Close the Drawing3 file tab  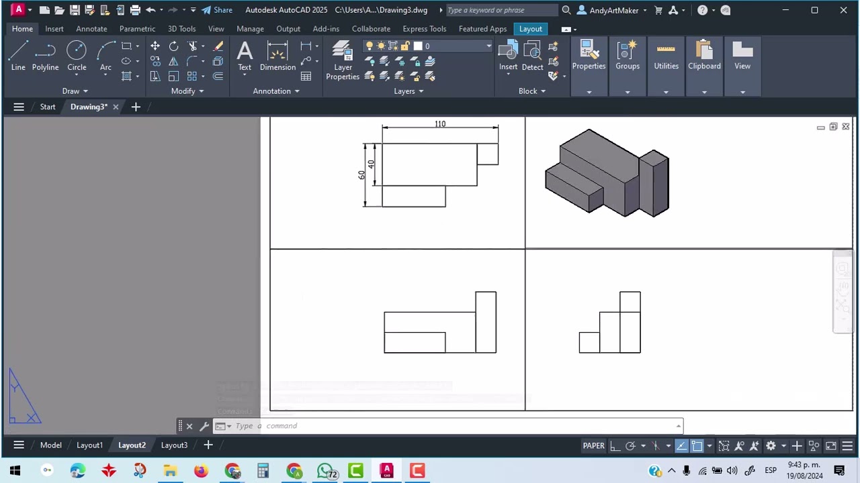[116, 107]
